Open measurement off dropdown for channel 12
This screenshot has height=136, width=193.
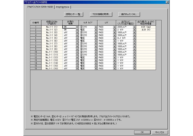pyautogui.click(x=77, y=58)
